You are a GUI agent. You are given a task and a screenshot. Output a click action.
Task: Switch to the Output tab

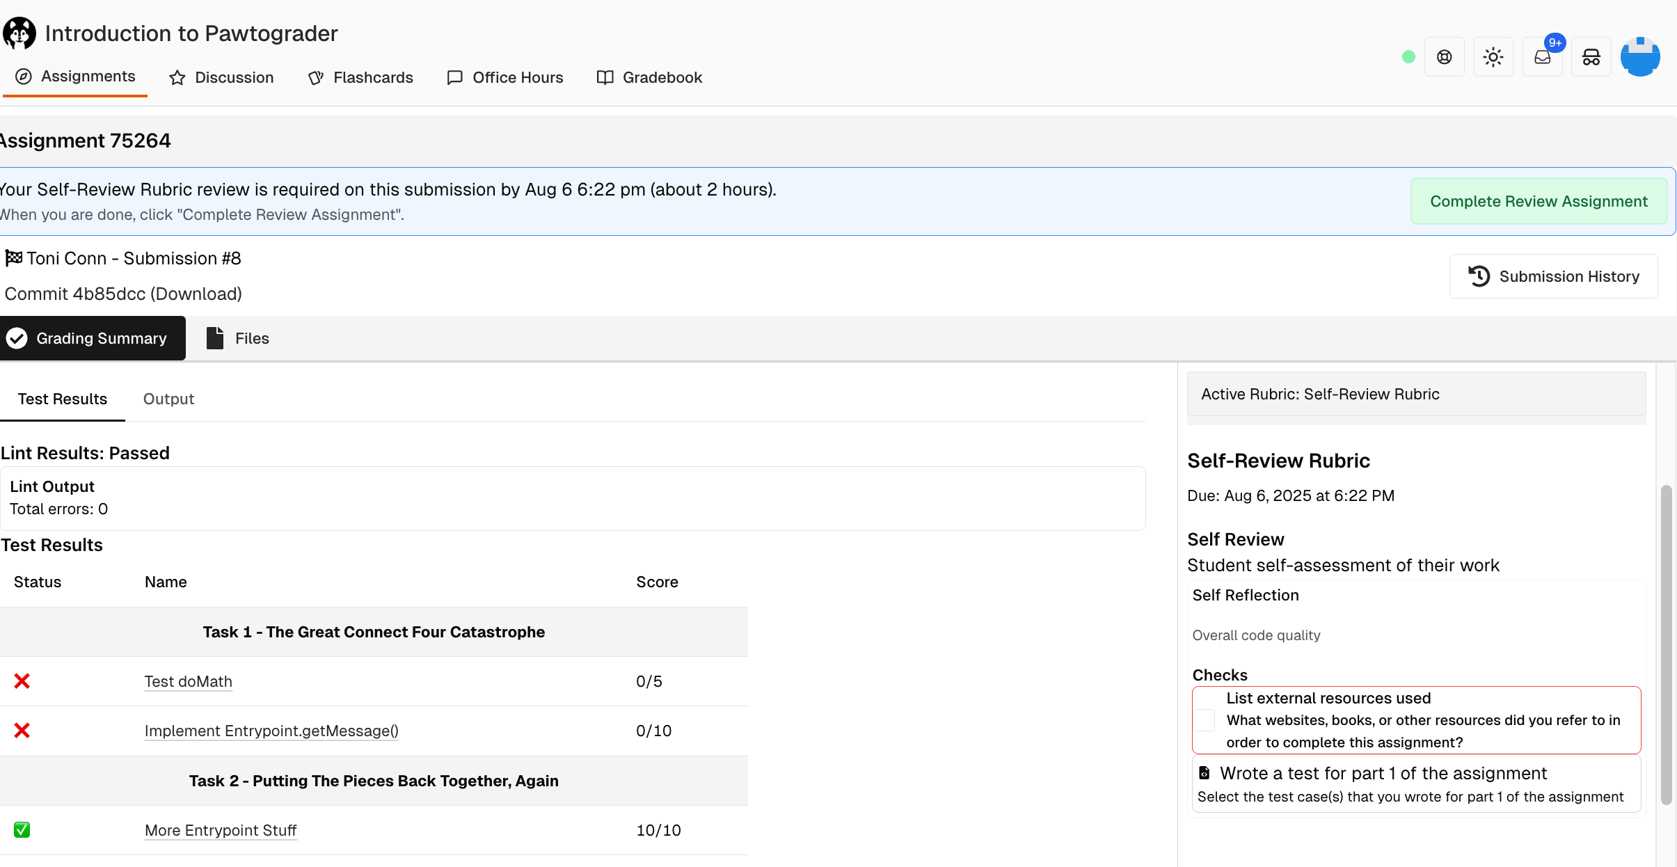(x=168, y=399)
